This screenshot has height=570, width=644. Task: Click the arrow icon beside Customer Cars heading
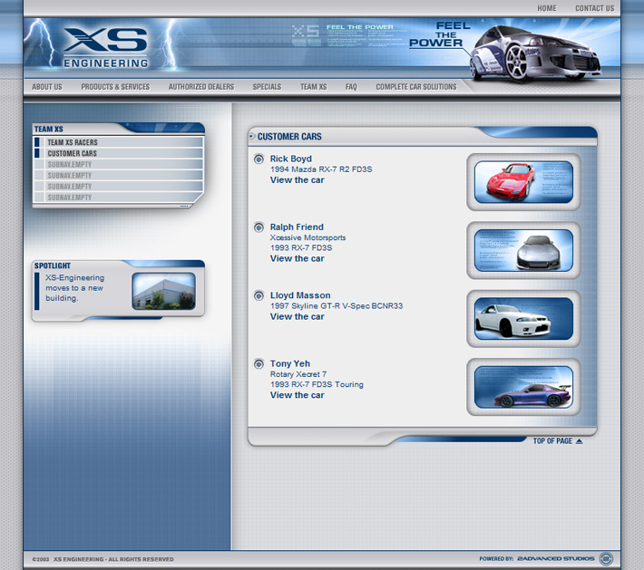pos(252,136)
